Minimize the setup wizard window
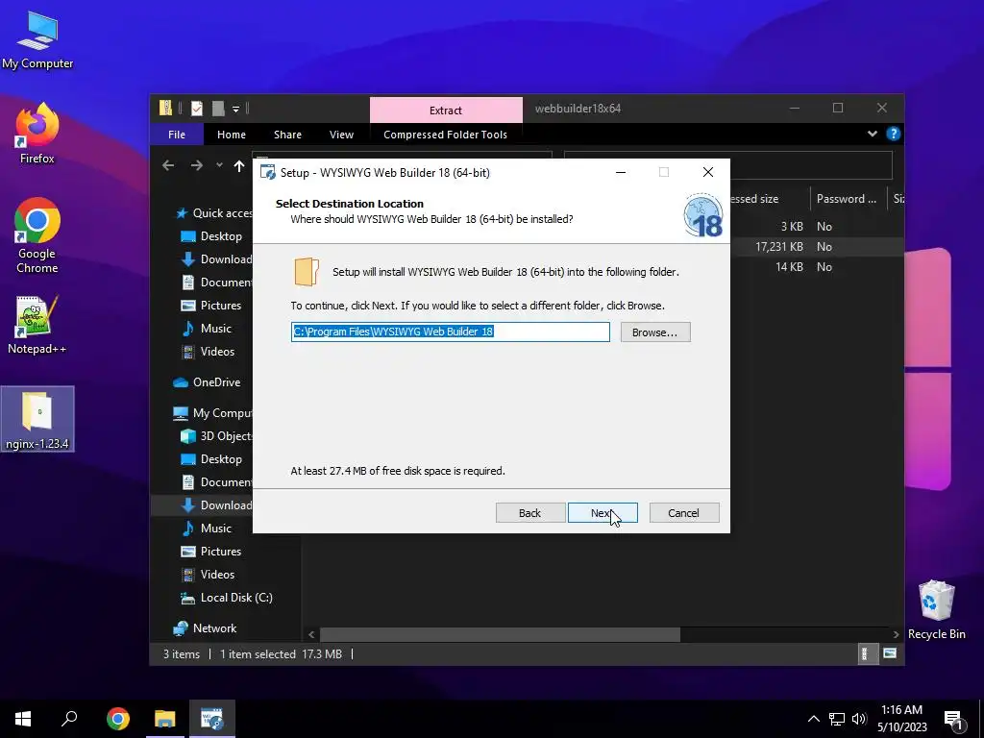 [x=621, y=172]
